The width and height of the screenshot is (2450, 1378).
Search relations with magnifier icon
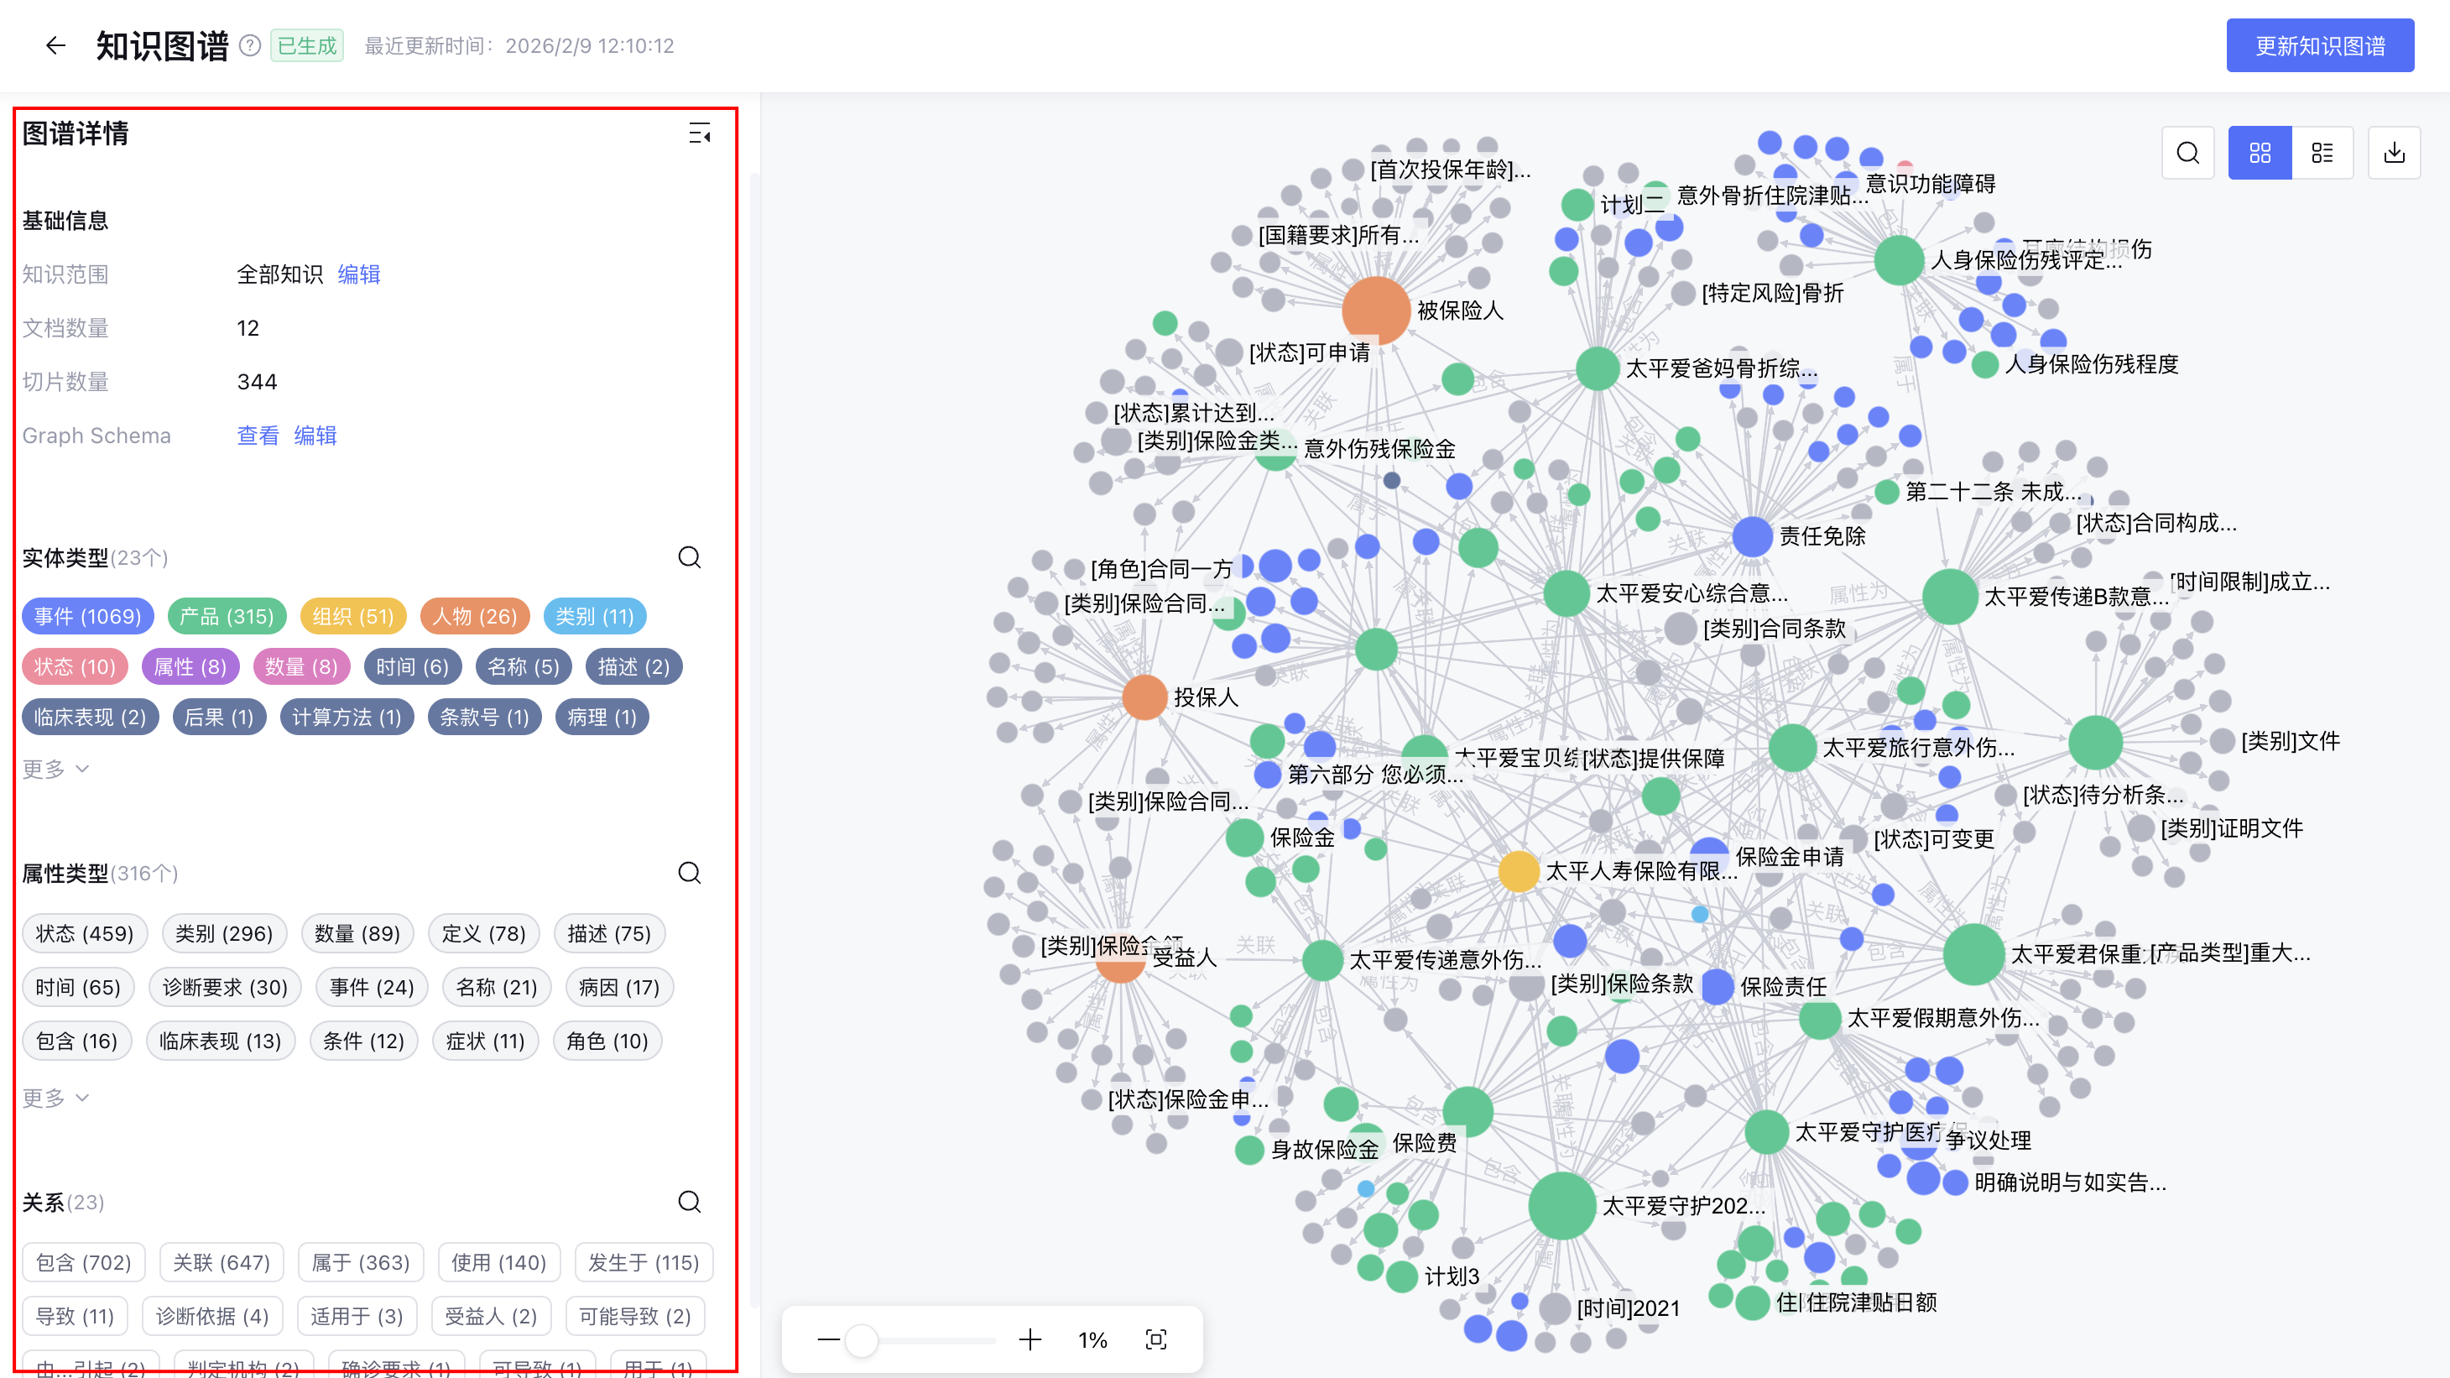click(690, 1202)
